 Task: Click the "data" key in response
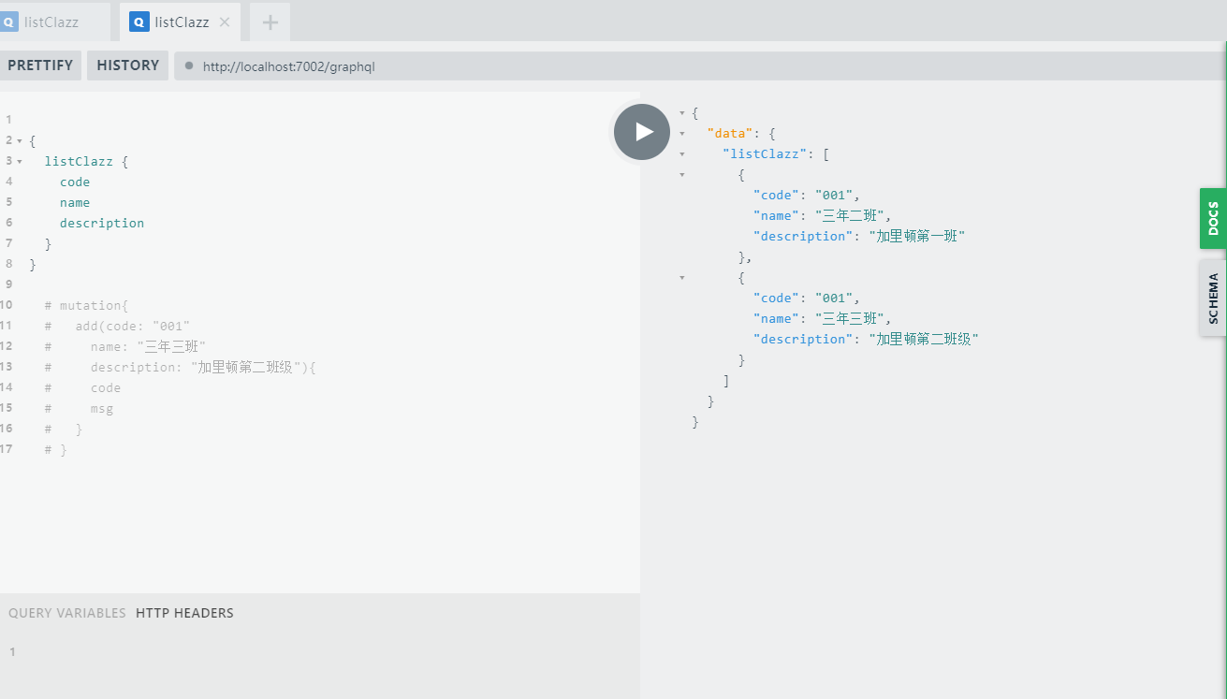[x=730, y=133]
